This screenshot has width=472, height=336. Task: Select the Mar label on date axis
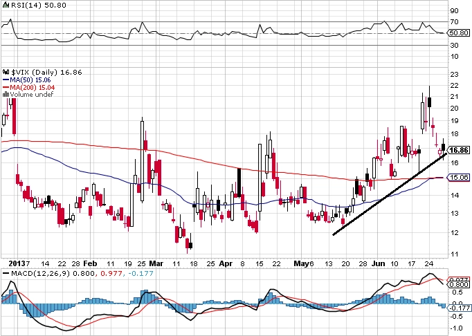[x=156, y=263]
